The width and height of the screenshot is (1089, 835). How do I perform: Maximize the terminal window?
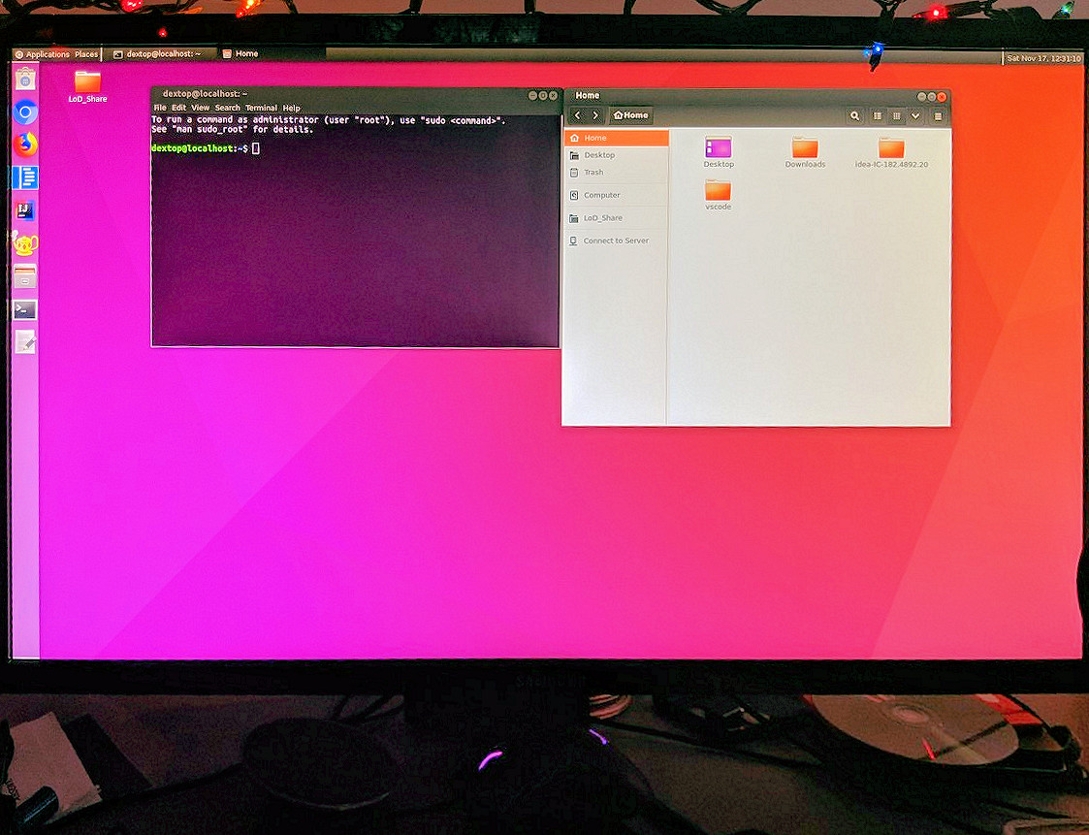(x=543, y=95)
